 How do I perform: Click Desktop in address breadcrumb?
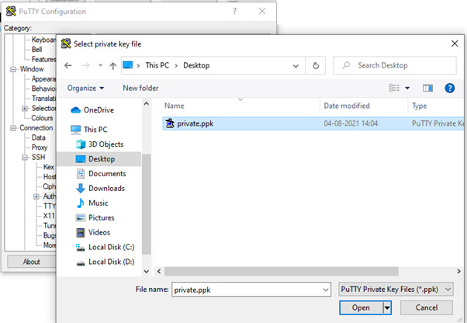tap(196, 65)
